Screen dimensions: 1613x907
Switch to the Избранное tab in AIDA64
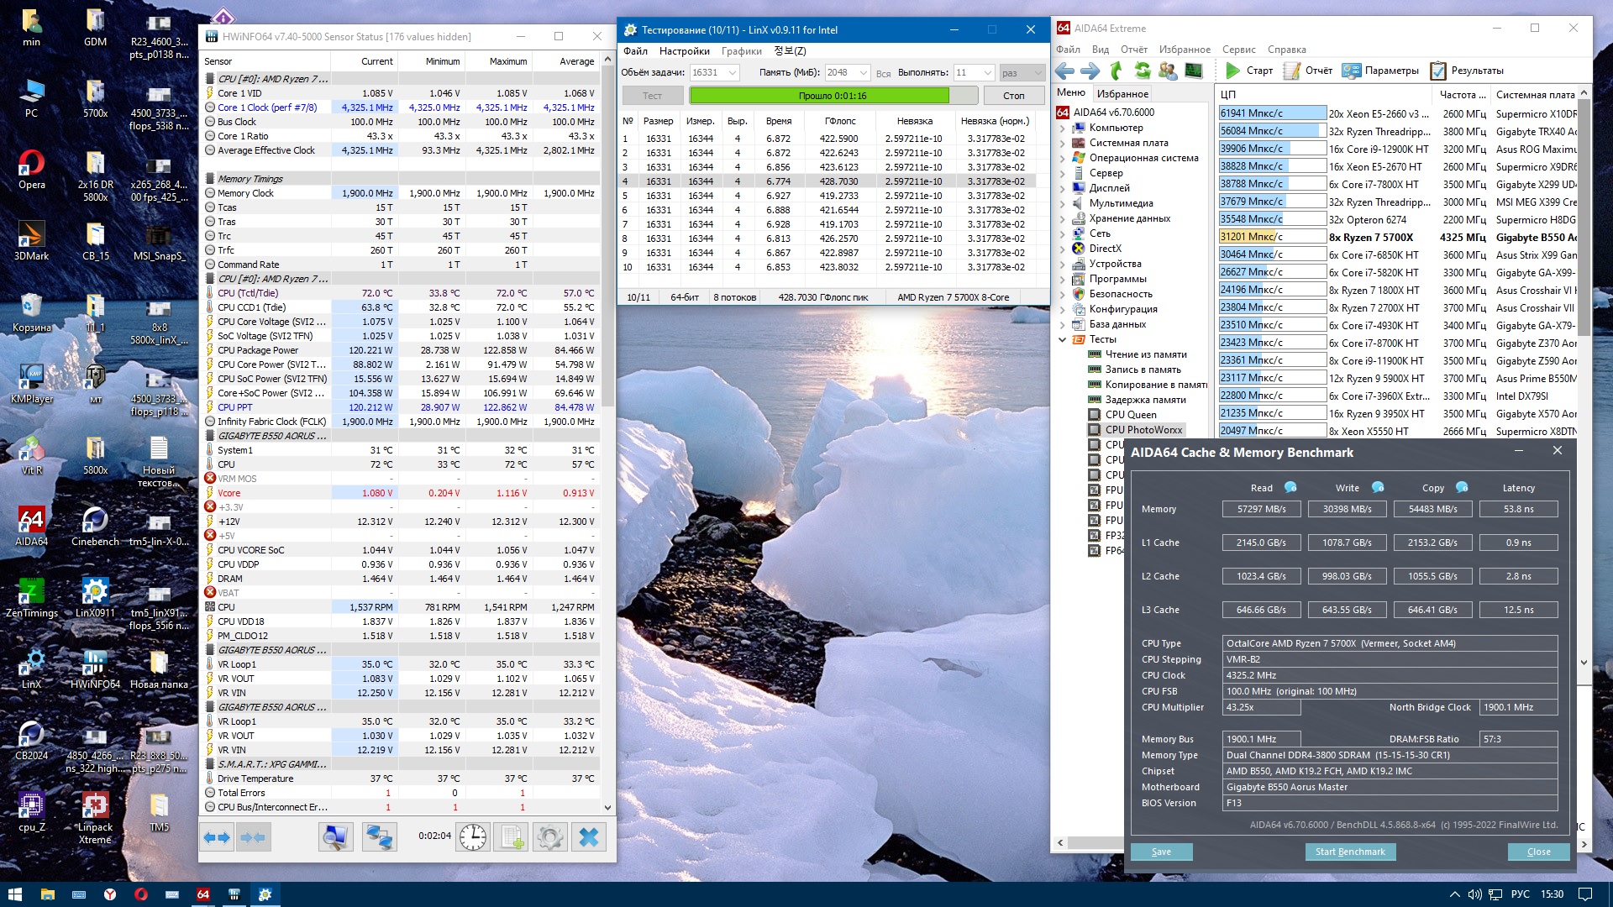(1122, 94)
